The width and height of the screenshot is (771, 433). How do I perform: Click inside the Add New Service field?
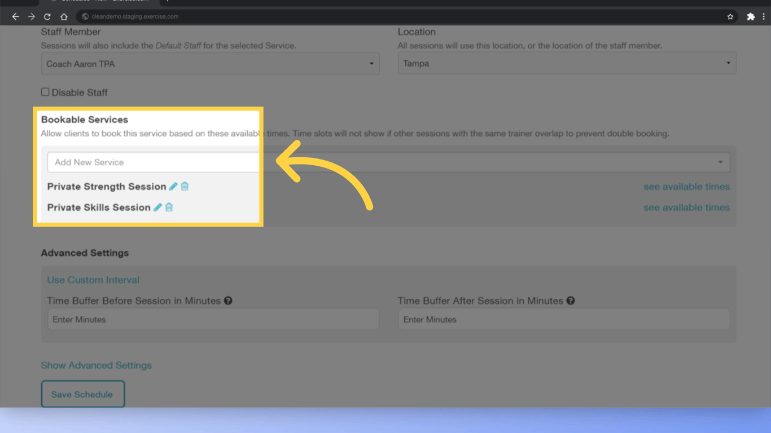[x=141, y=162]
